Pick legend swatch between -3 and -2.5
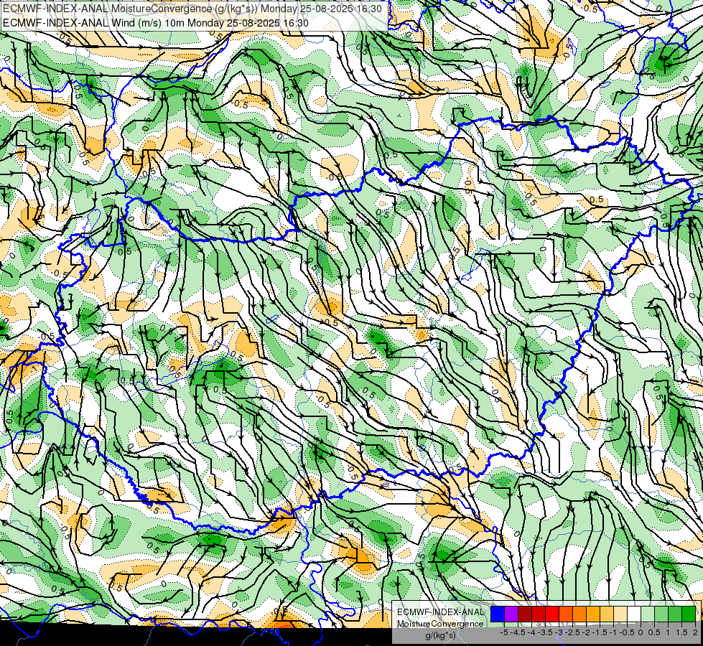The width and height of the screenshot is (703, 646). pos(566,614)
